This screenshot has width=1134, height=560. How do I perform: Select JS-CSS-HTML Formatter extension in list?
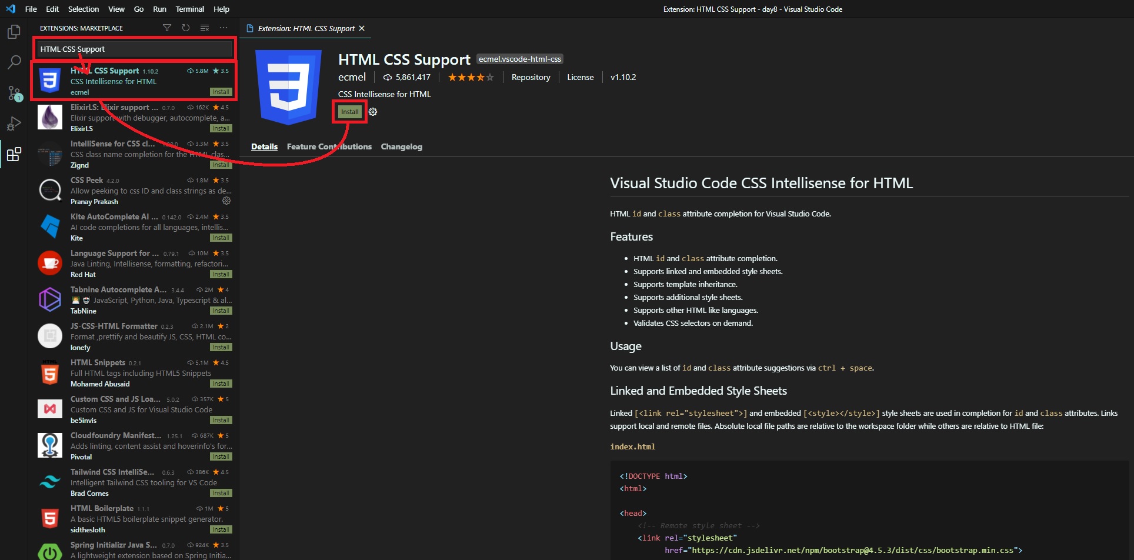click(x=135, y=336)
